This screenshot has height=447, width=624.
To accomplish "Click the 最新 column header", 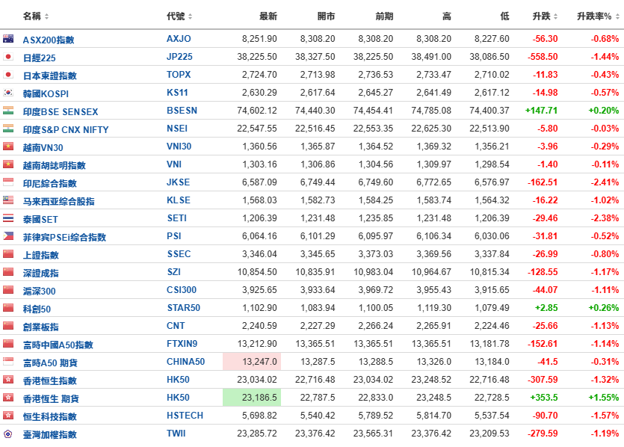I will [x=268, y=16].
